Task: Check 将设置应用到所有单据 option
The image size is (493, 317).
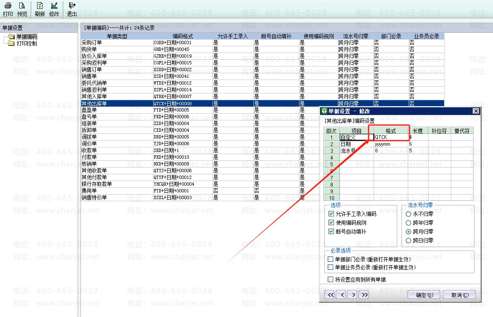Action: 331,280
